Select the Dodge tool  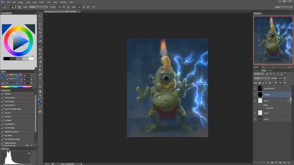(40, 70)
